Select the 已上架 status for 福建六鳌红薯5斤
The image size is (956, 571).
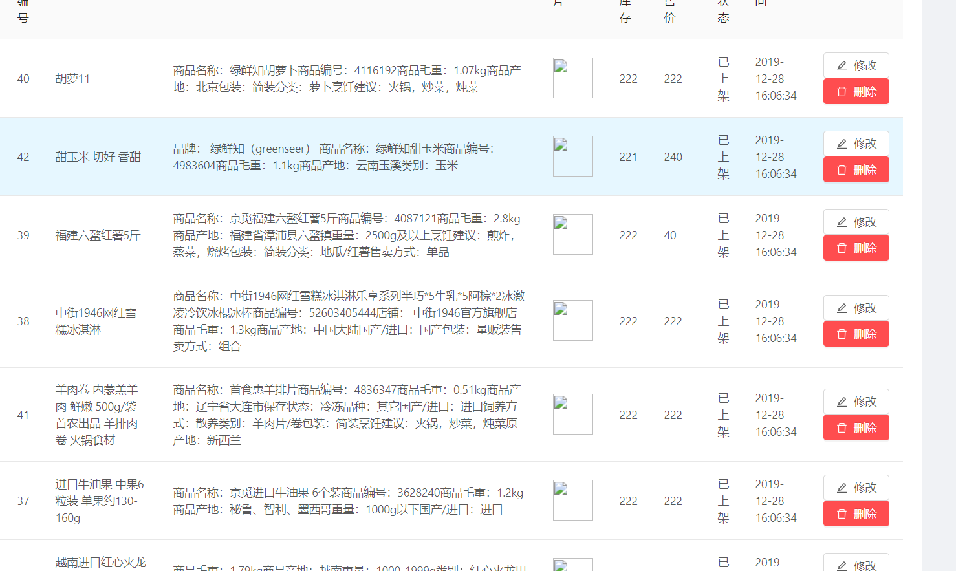724,235
